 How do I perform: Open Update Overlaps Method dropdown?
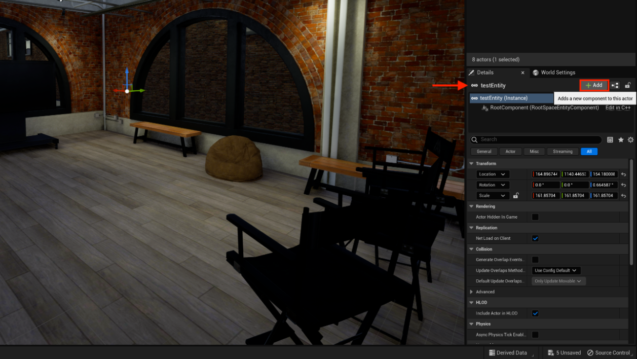coord(556,271)
